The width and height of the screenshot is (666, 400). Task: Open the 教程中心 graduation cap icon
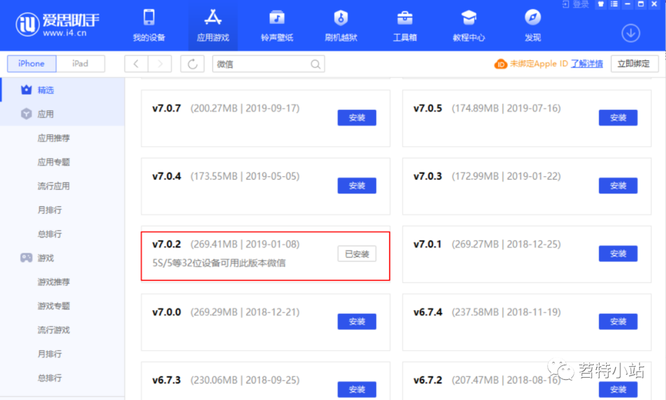tap(469, 18)
